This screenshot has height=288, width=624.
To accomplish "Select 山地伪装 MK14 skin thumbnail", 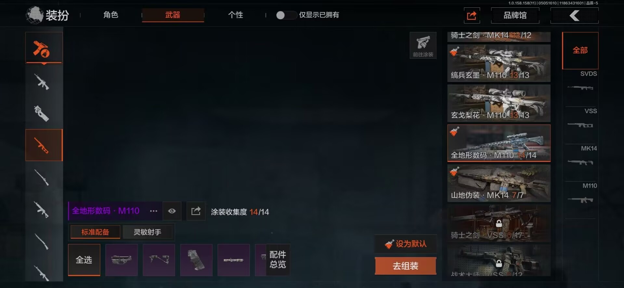I will [499, 183].
